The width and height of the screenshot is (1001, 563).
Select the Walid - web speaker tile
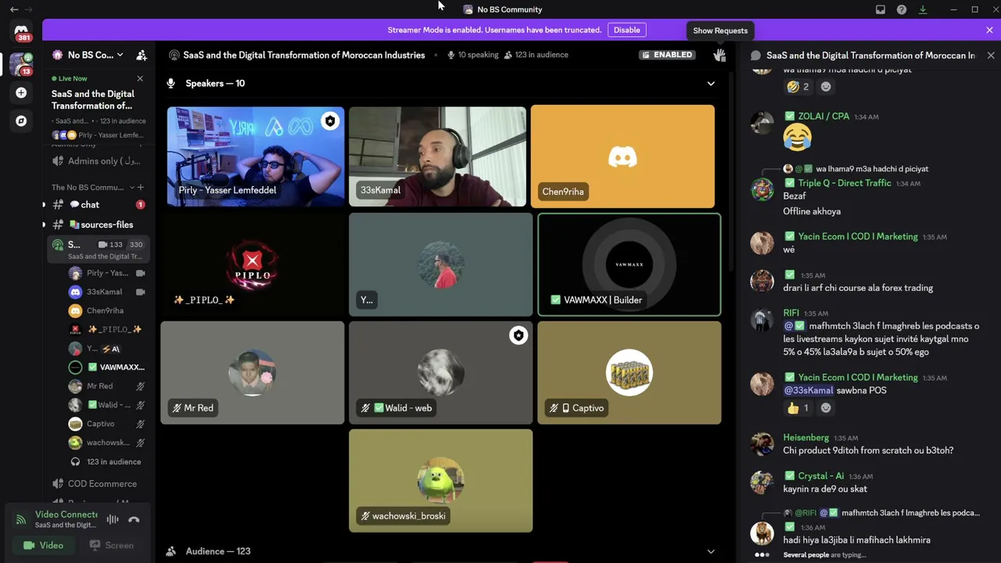pyautogui.click(x=441, y=373)
